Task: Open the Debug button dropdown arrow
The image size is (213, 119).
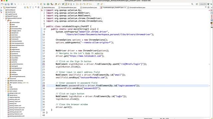Action: pyautogui.click(x=46, y=4)
